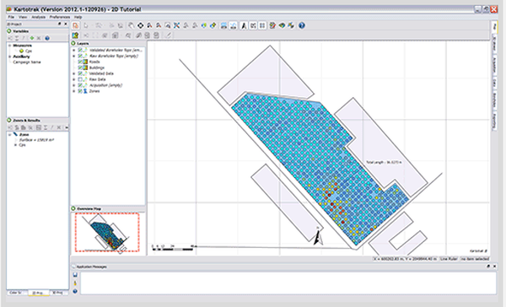The width and height of the screenshot is (506, 307).
Task: Open the Preferences menu
Action: click(60, 17)
